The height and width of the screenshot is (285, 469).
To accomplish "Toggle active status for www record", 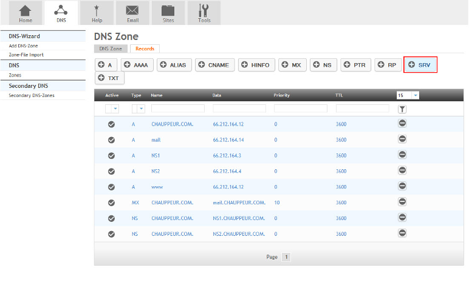I will [112, 187].
